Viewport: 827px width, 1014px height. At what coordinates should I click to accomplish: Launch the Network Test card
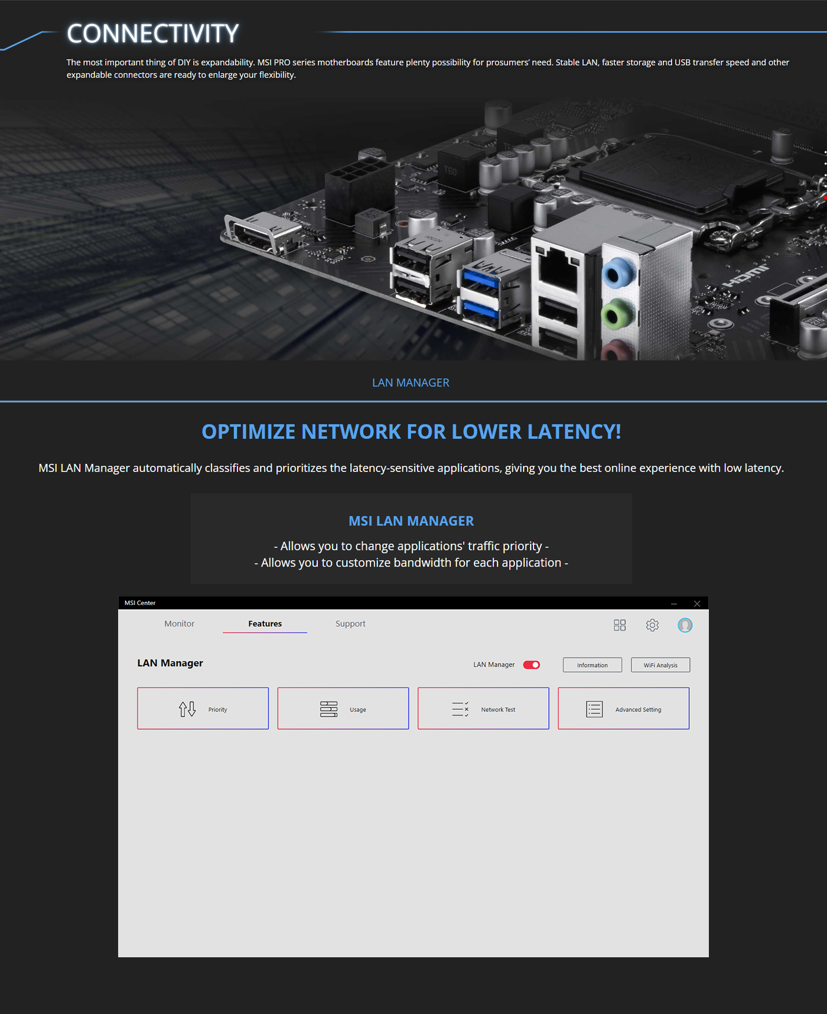[x=483, y=708]
